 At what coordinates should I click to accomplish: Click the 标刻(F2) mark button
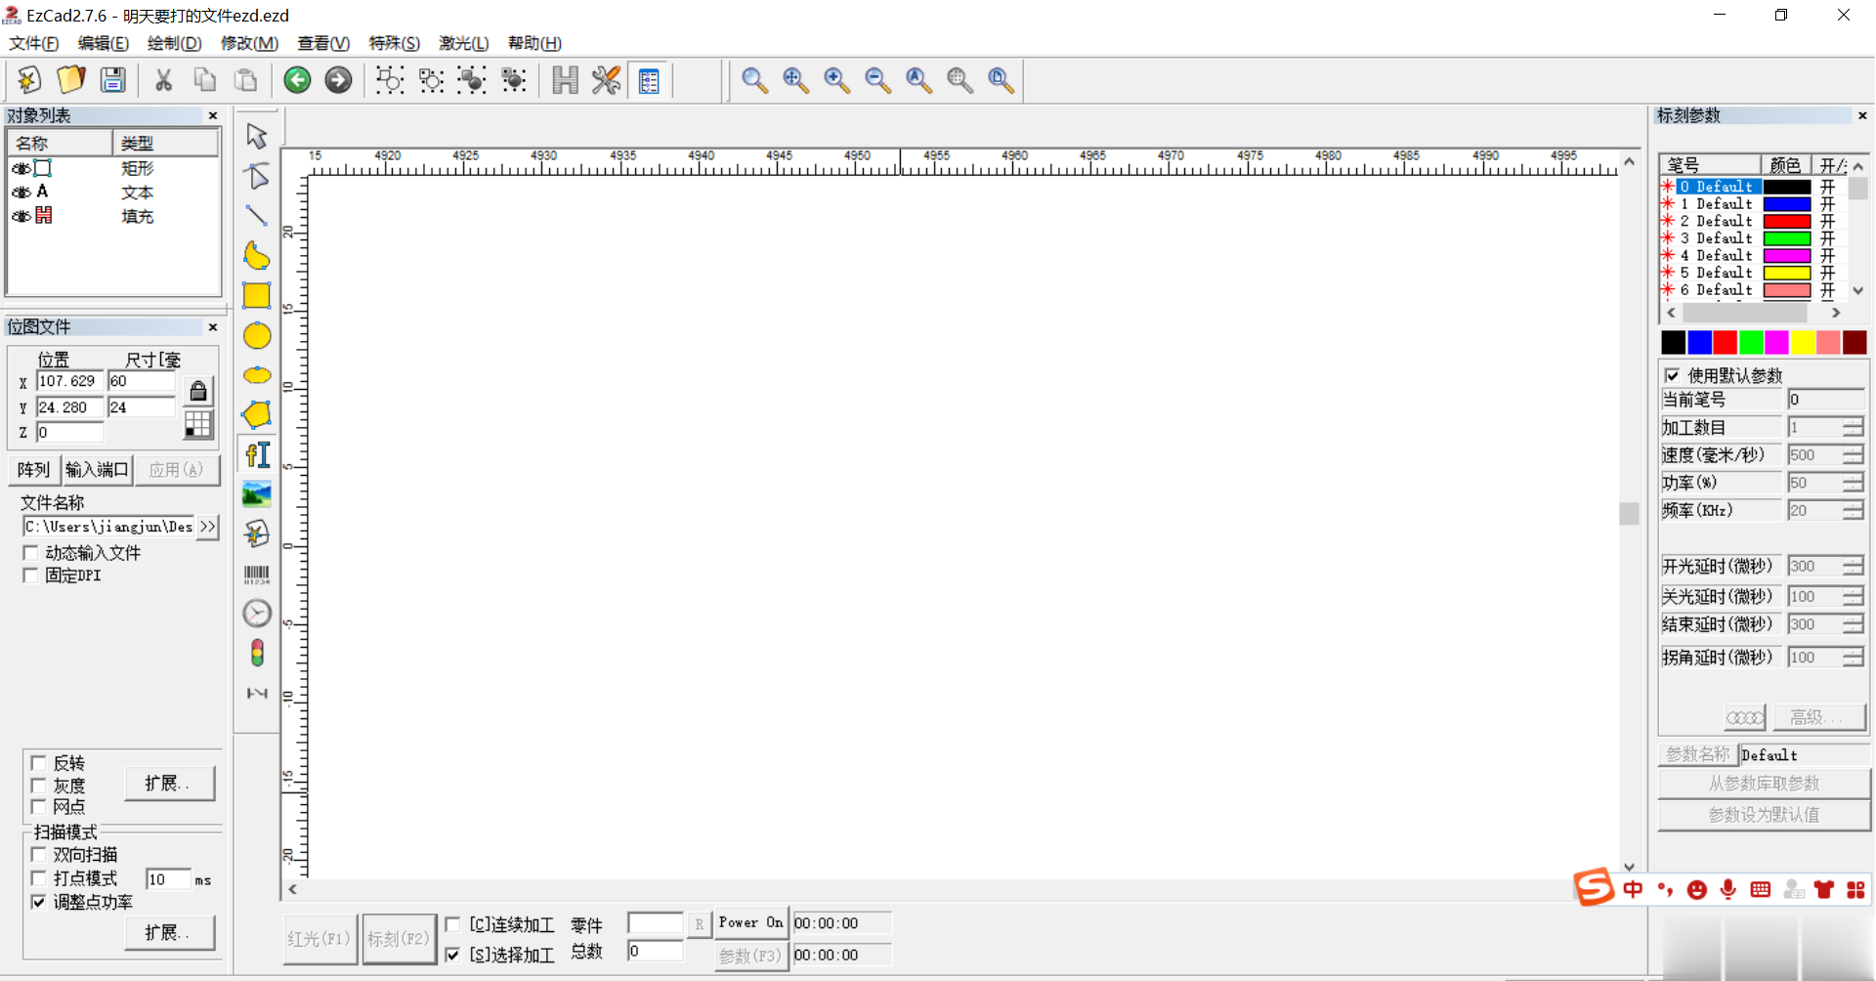pyautogui.click(x=399, y=939)
